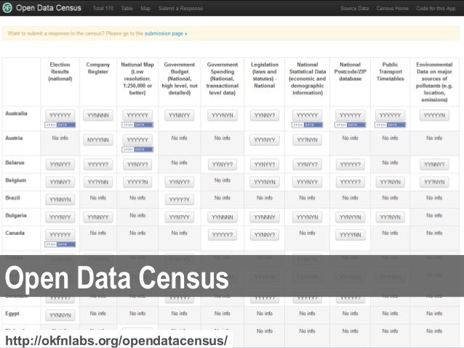
Task: Click Bulgaria Public Transport YY?NYN button
Action: point(390,217)
